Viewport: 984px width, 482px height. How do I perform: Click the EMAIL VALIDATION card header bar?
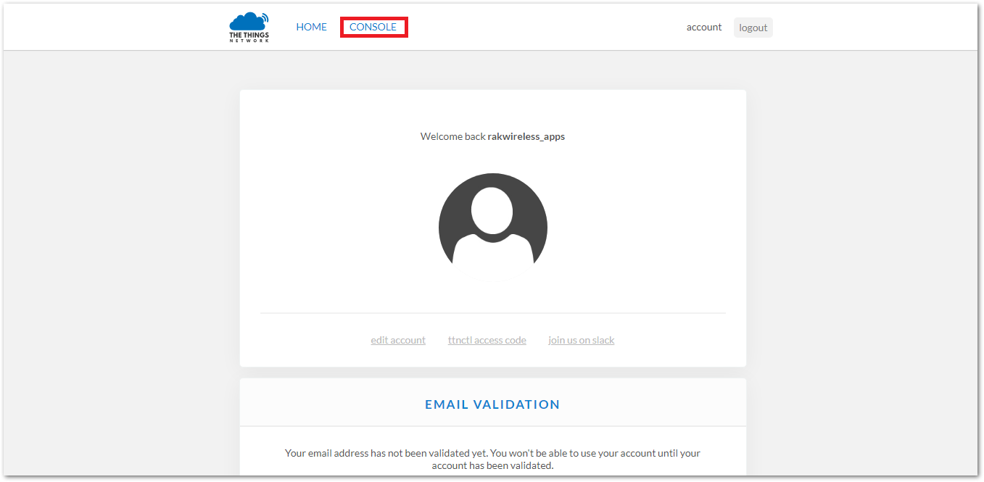(653, 403)
